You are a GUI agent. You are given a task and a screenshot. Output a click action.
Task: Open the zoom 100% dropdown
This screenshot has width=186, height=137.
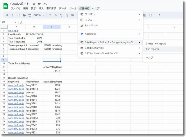pyautogui.click(x=39, y=15)
